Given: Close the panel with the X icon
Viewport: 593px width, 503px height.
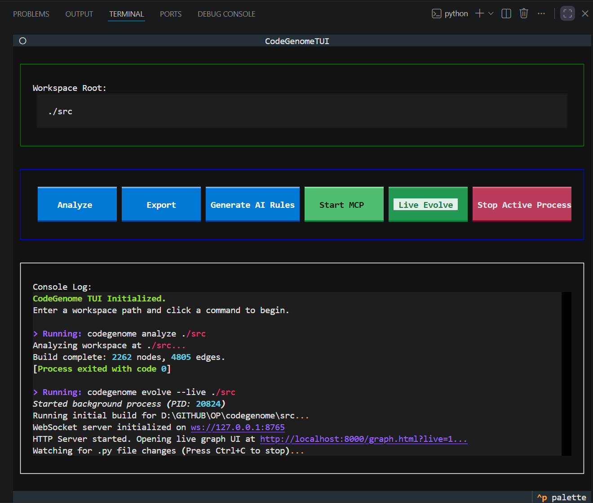Looking at the screenshot, I should [585, 13].
